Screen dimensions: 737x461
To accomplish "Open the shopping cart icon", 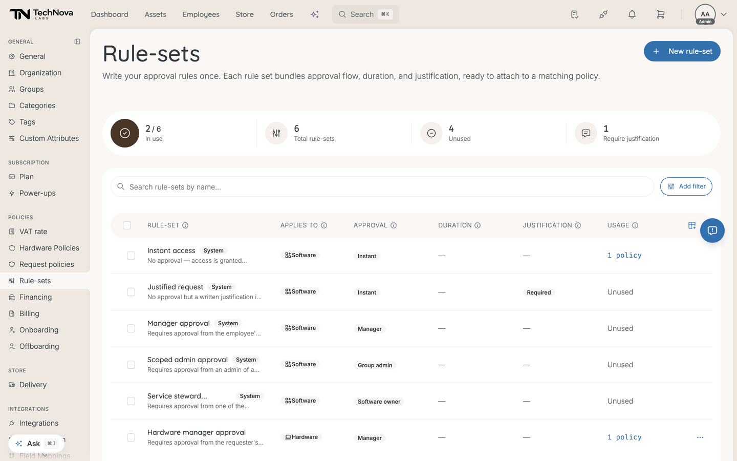I will pos(661,14).
